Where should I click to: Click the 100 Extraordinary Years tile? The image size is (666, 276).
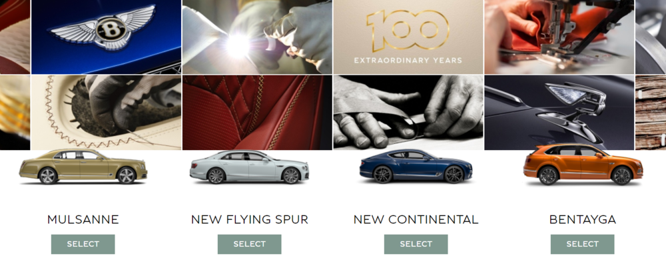(408, 37)
